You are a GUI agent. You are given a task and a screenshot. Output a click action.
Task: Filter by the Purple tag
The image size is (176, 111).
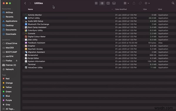(9, 100)
